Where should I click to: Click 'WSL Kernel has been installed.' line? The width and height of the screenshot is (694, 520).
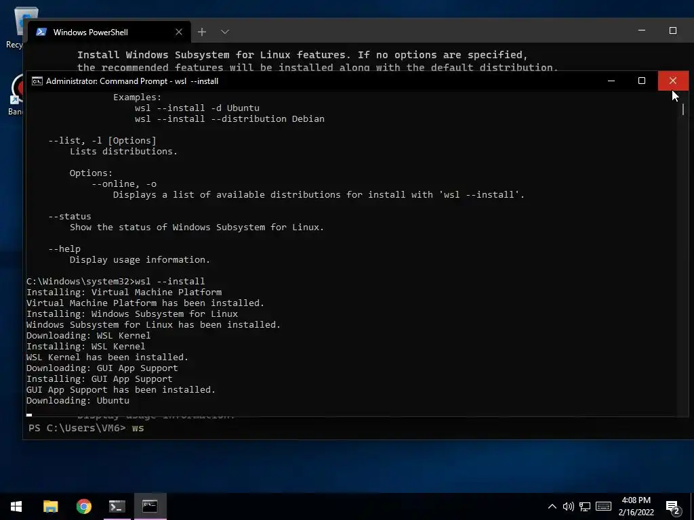coord(107,357)
